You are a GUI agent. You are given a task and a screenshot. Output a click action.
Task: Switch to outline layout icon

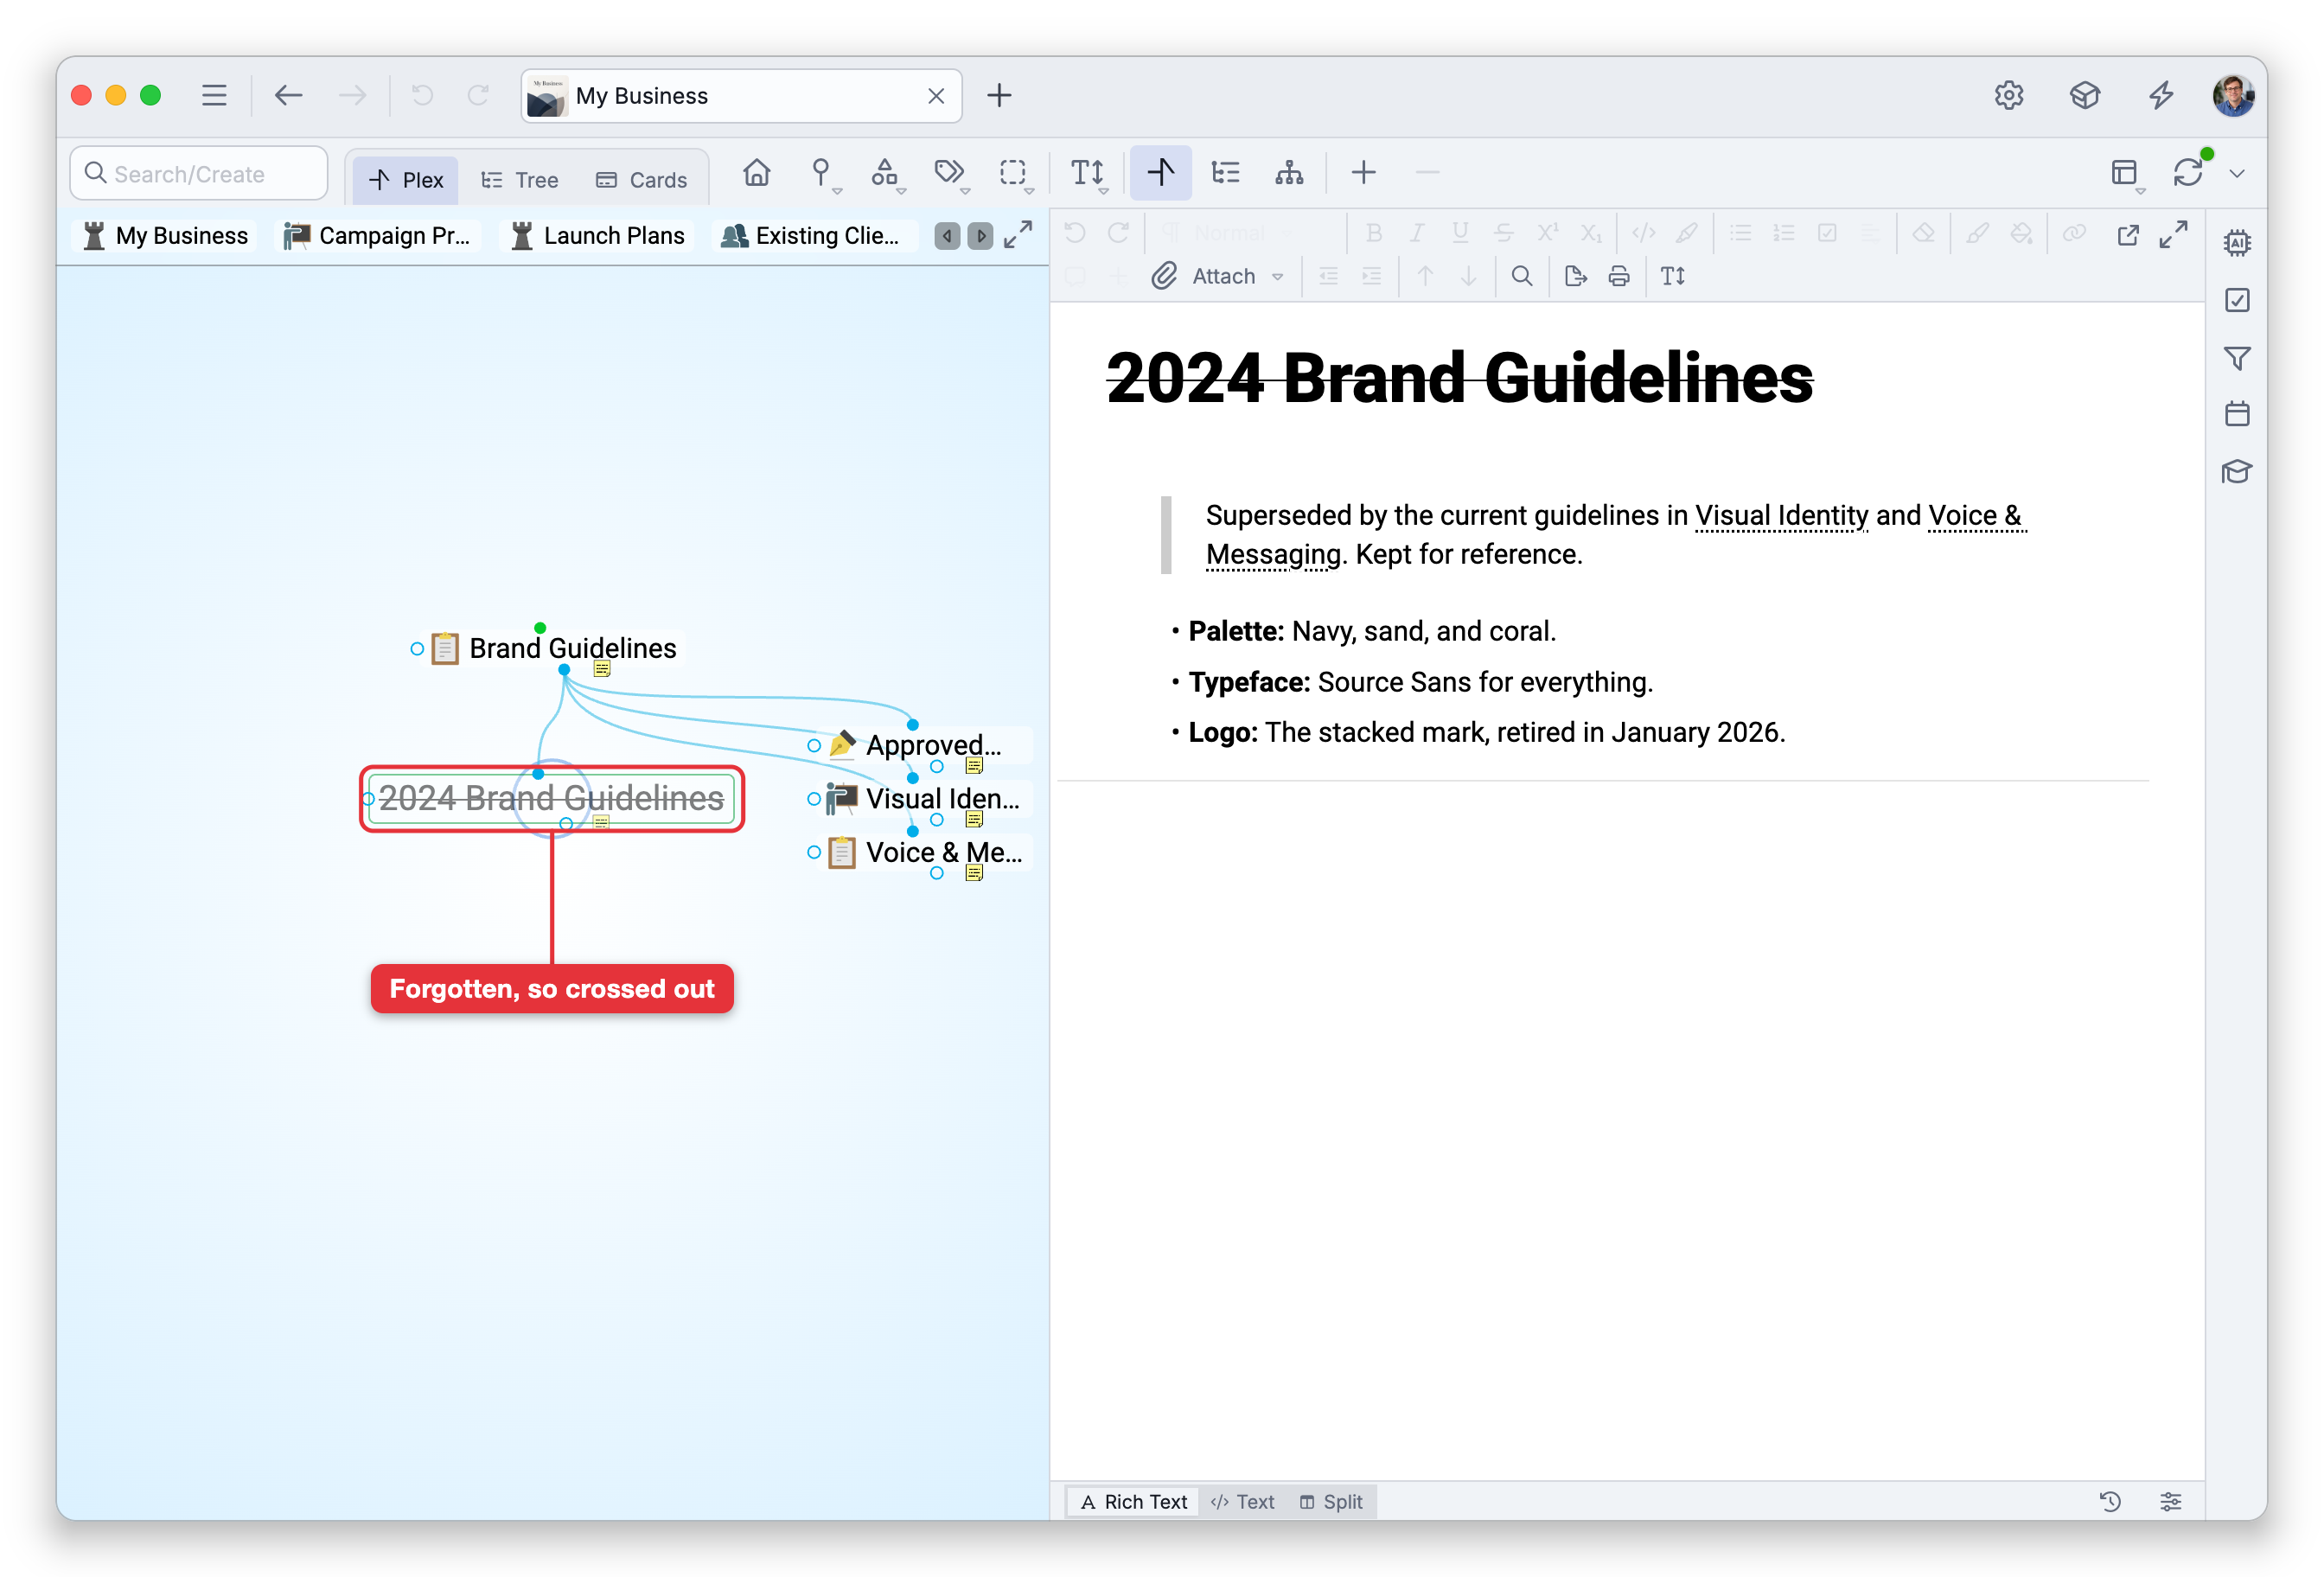coord(1226,173)
